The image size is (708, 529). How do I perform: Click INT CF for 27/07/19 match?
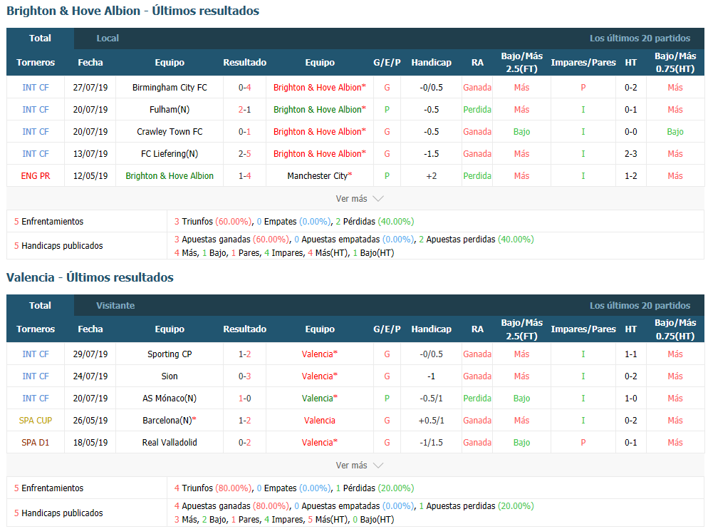(35, 87)
